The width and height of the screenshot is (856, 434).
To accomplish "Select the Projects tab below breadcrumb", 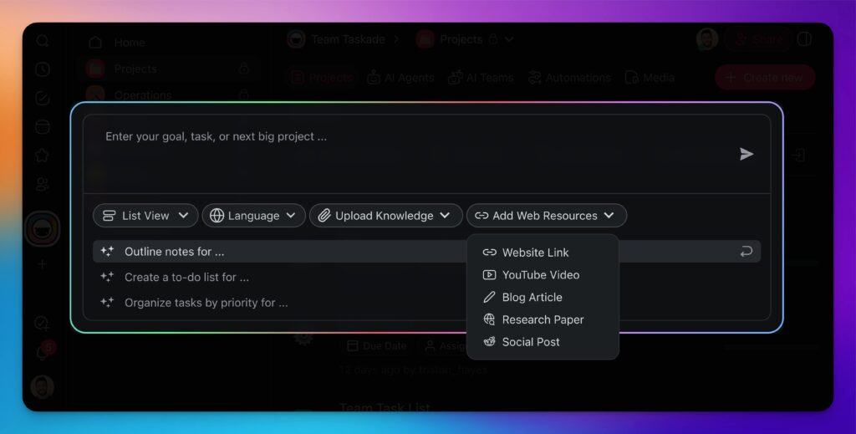I will (322, 78).
